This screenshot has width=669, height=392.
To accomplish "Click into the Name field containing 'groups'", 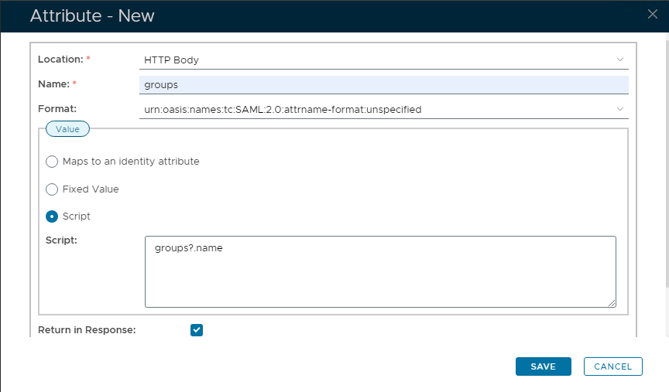I will (383, 84).
